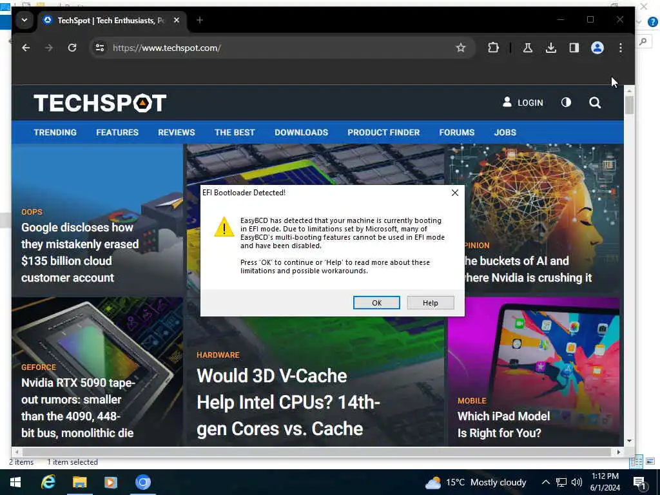Viewport: 660px width, 495px height.
Task: Click the GEFORCE category label
Action: (38, 367)
